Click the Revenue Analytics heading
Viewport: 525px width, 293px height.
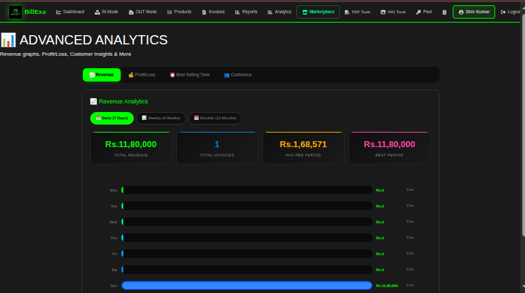click(123, 101)
